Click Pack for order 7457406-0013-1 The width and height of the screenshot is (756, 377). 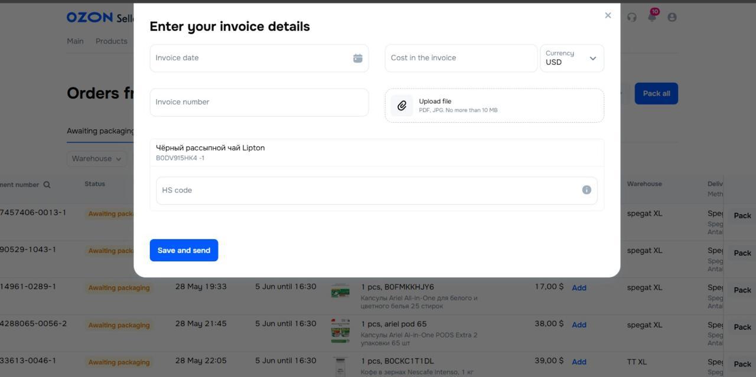(x=742, y=216)
